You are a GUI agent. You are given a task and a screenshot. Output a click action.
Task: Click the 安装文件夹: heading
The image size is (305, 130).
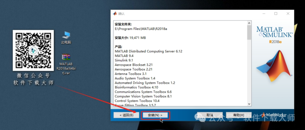coord(123,24)
